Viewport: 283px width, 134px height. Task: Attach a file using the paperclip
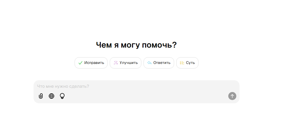[x=41, y=96]
